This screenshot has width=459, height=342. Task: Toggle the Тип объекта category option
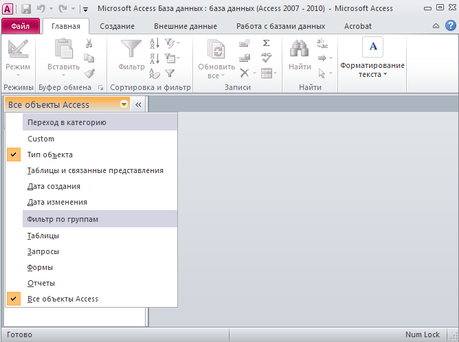pyautogui.click(x=91, y=155)
